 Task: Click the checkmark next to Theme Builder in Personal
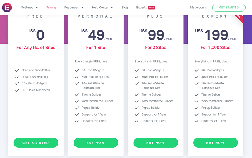pyautogui.click(x=77, y=95)
